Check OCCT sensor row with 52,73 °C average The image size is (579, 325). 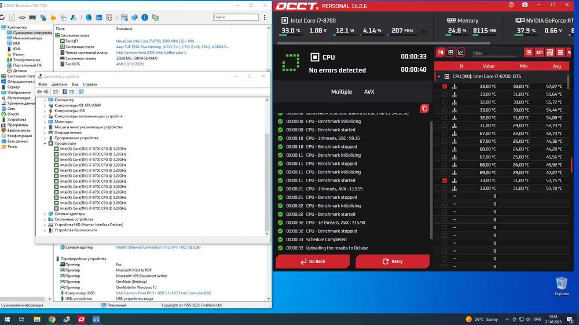click(445, 126)
